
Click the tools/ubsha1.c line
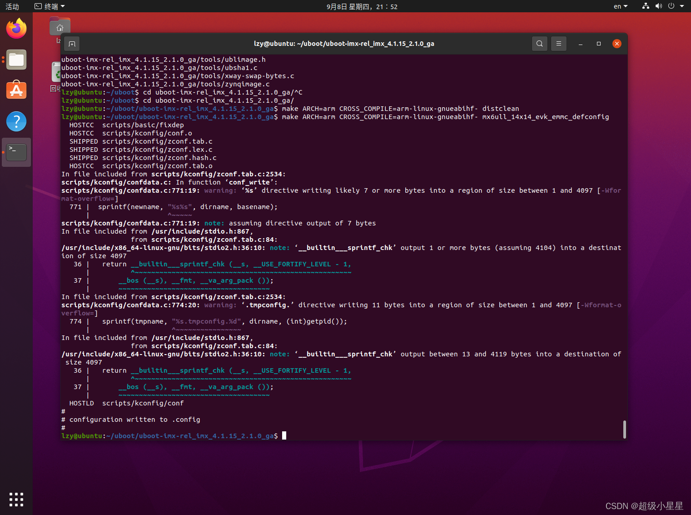click(159, 68)
